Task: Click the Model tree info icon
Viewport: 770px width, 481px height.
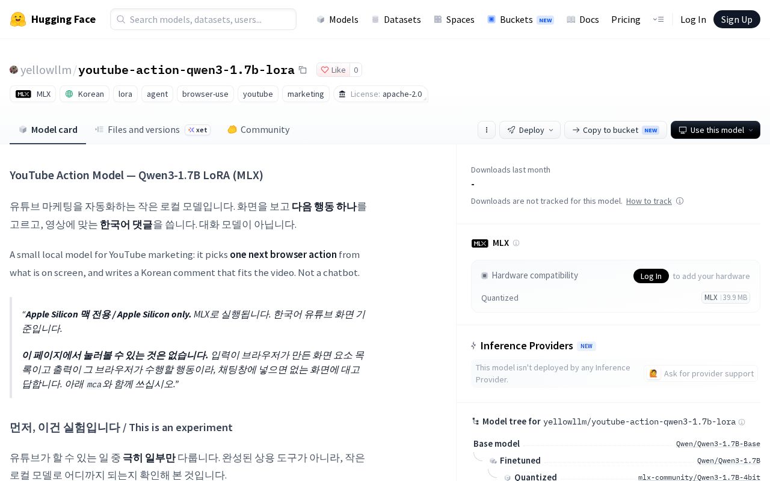Action: (742, 422)
